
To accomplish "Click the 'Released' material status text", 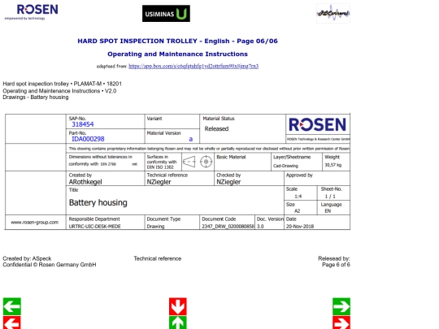I will click(216, 128).
